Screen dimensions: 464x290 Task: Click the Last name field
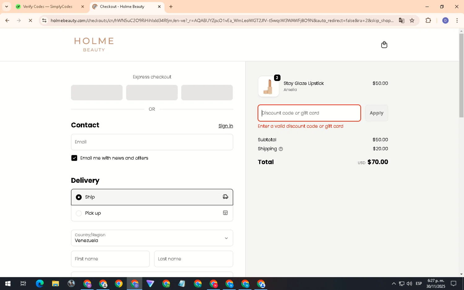(193, 259)
